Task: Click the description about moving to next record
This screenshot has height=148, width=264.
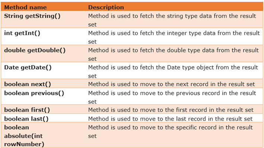Action: point(172,84)
